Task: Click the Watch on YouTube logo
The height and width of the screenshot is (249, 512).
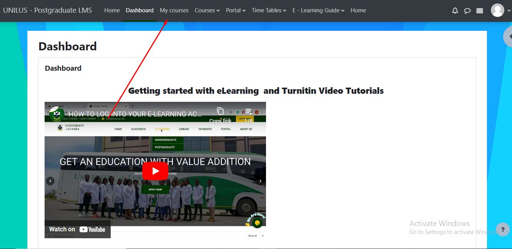Action: 77,229
